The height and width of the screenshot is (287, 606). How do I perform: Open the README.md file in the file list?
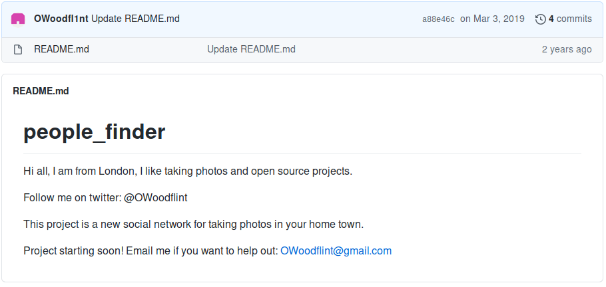61,49
